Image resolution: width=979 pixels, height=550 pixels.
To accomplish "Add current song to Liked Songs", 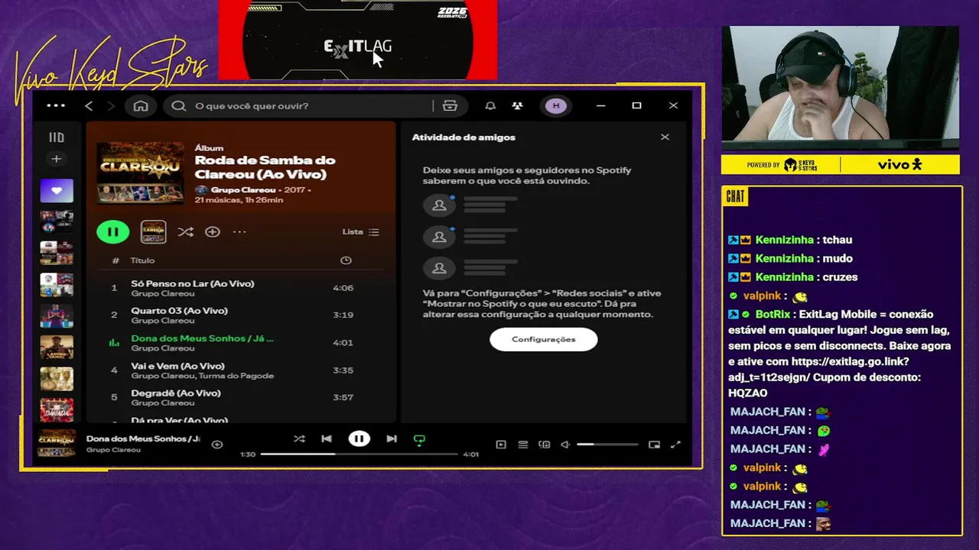I will (x=217, y=444).
